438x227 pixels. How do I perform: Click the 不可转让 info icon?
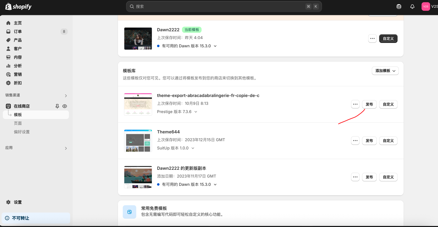point(7,218)
